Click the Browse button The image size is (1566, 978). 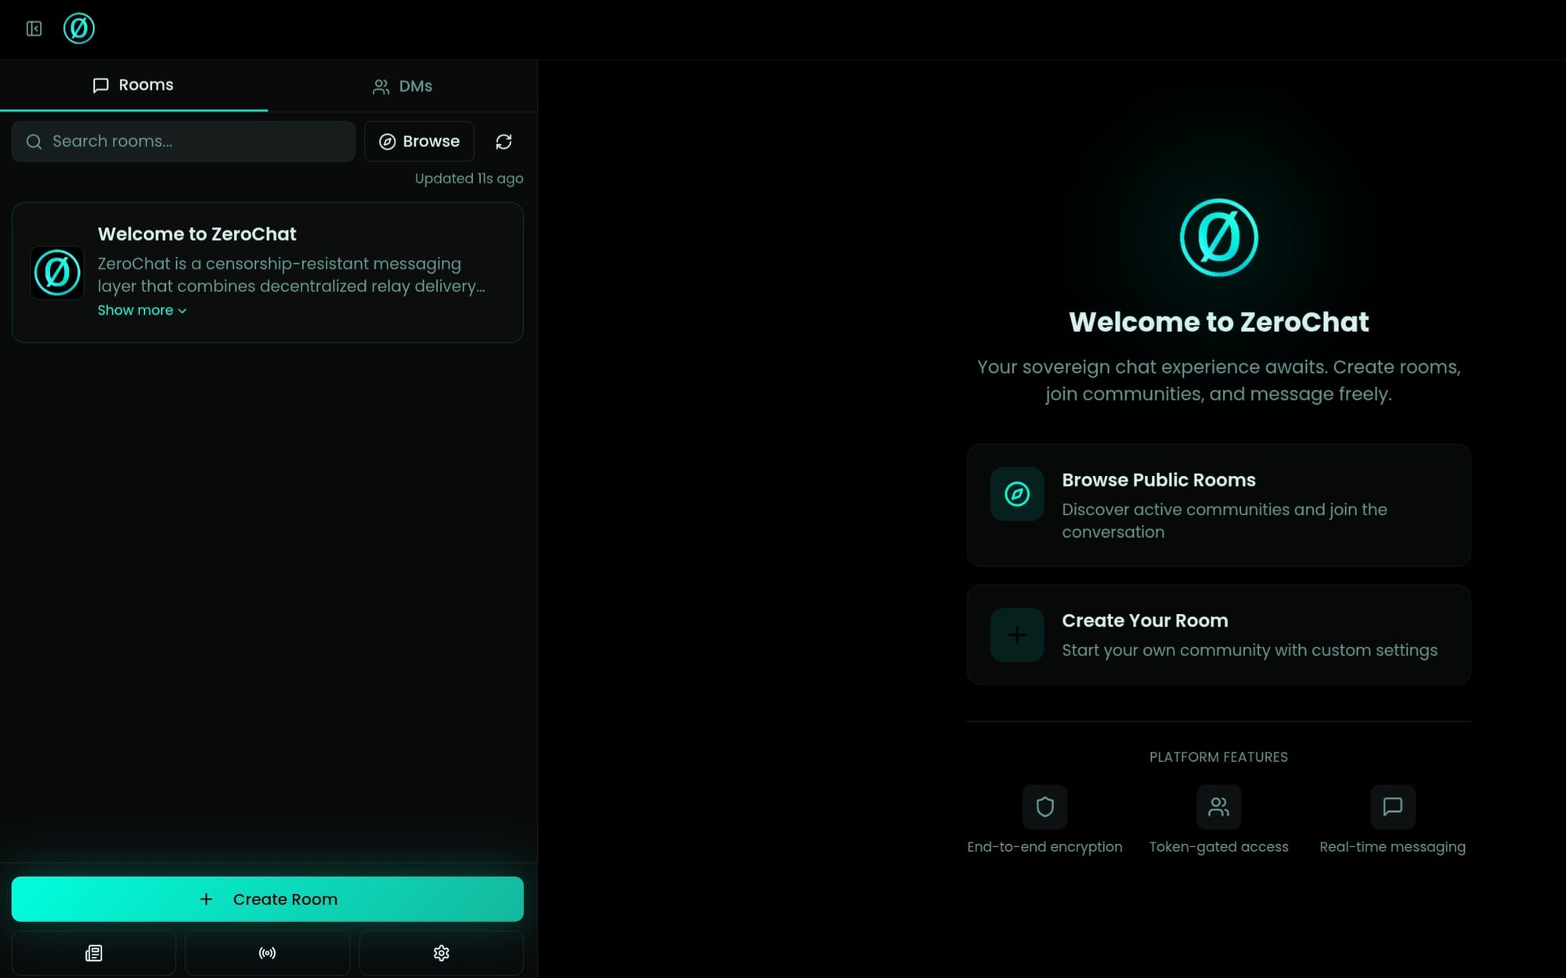pyautogui.click(x=419, y=142)
